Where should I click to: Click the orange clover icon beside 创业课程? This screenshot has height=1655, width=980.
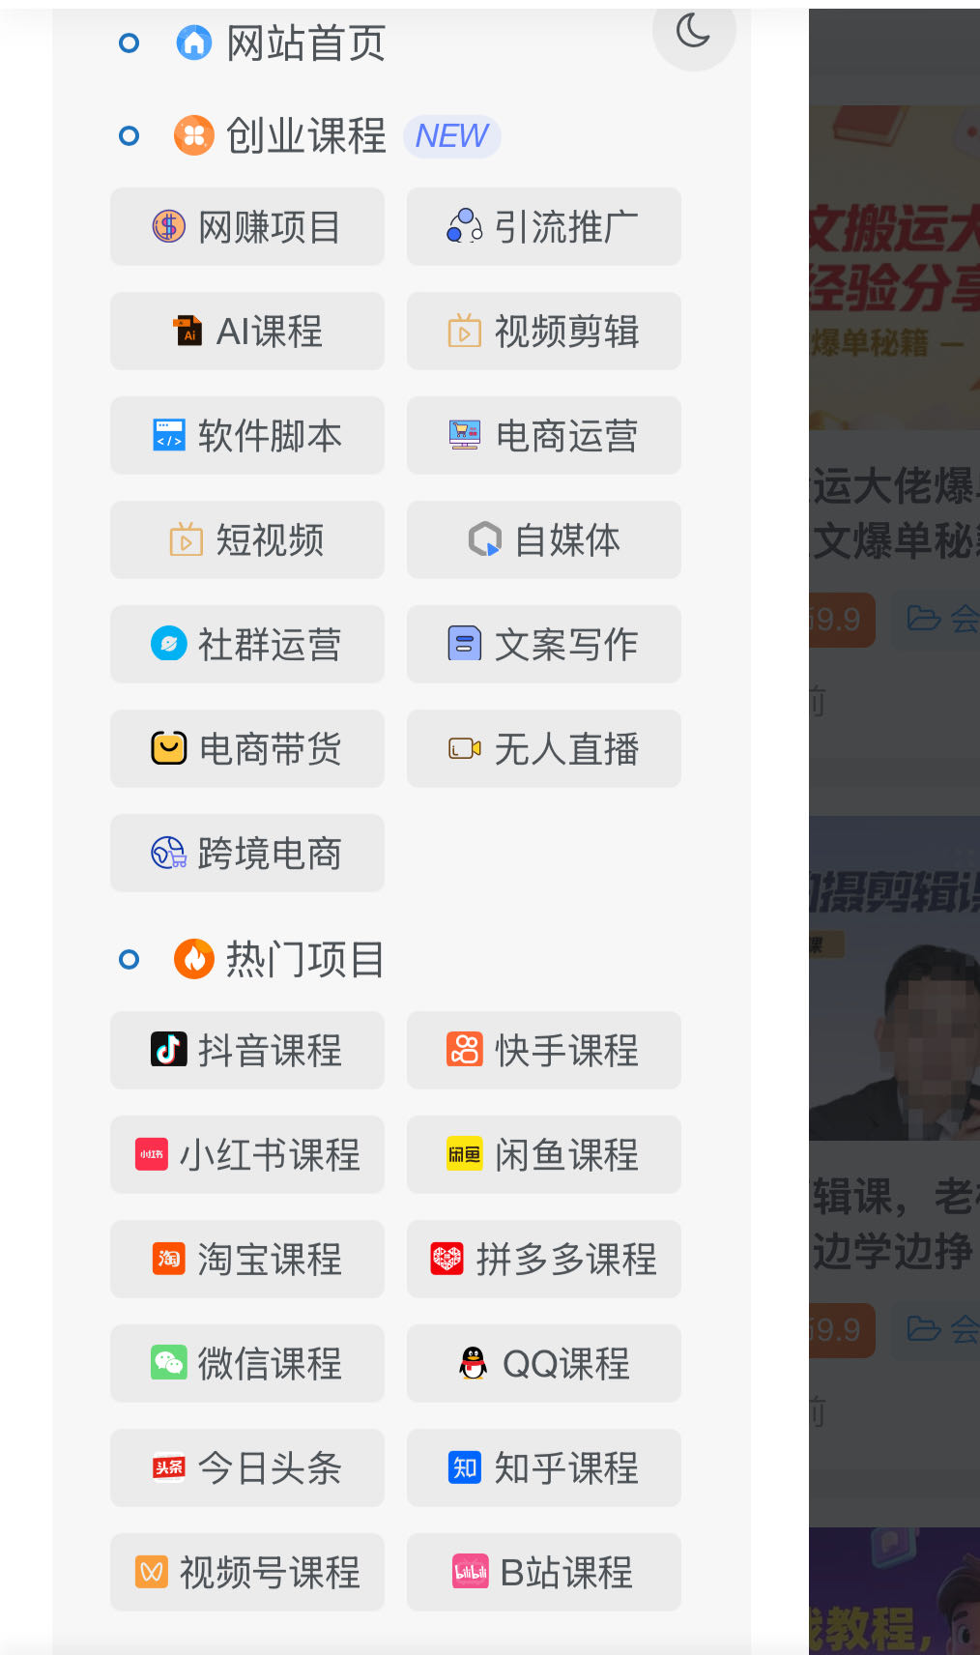tap(194, 135)
